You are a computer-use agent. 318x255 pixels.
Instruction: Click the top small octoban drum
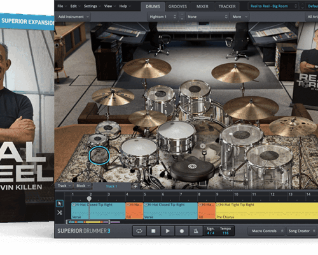pyautogui.click(x=108, y=128)
